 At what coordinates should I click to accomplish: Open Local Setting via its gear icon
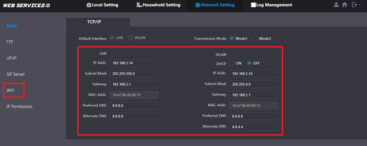[89, 5]
